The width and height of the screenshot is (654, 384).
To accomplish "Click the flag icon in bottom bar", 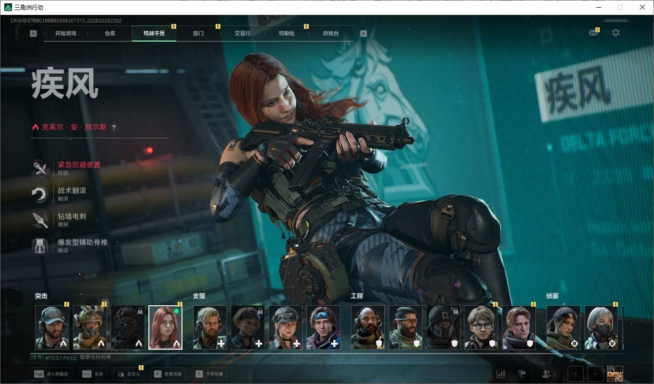I will pyautogui.click(x=522, y=374).
